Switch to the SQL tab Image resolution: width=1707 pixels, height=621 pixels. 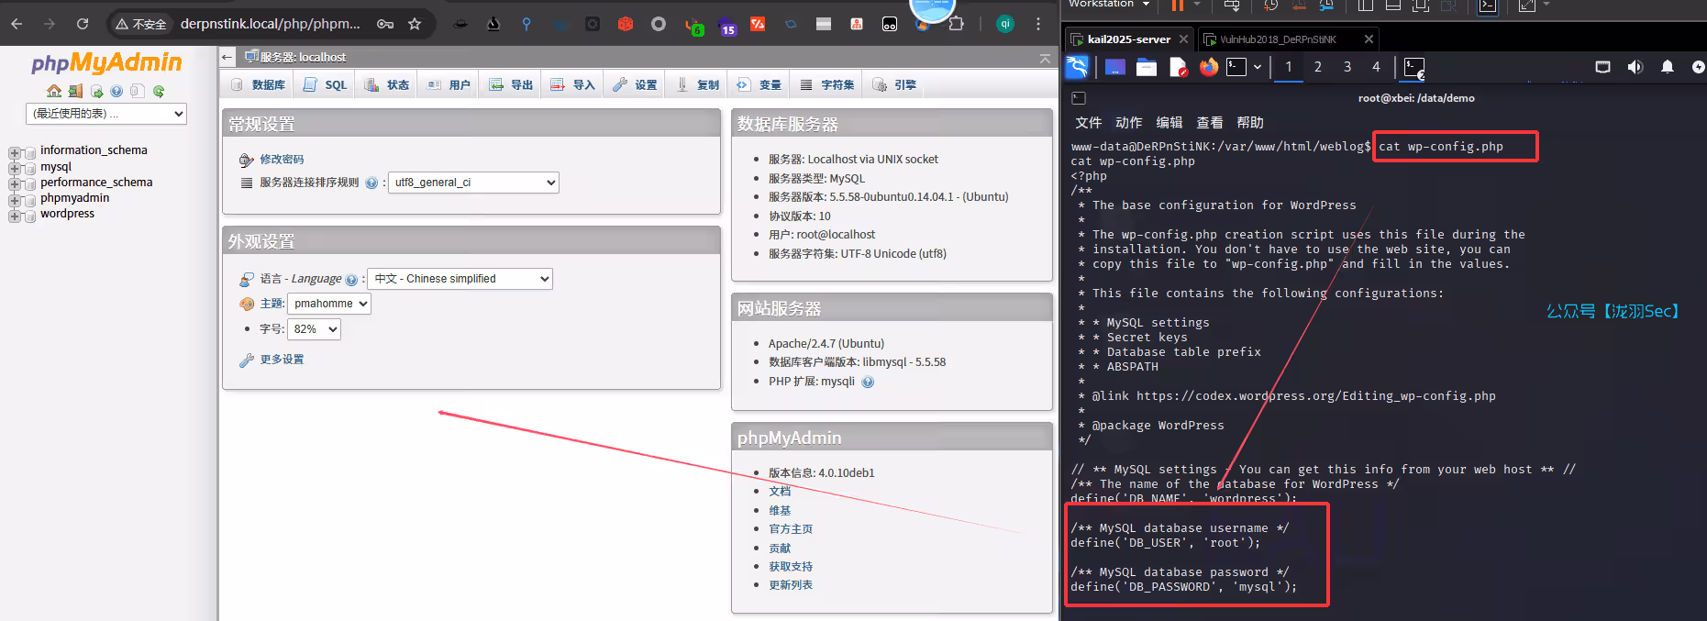pyautogui.click(x=326, y=85)
